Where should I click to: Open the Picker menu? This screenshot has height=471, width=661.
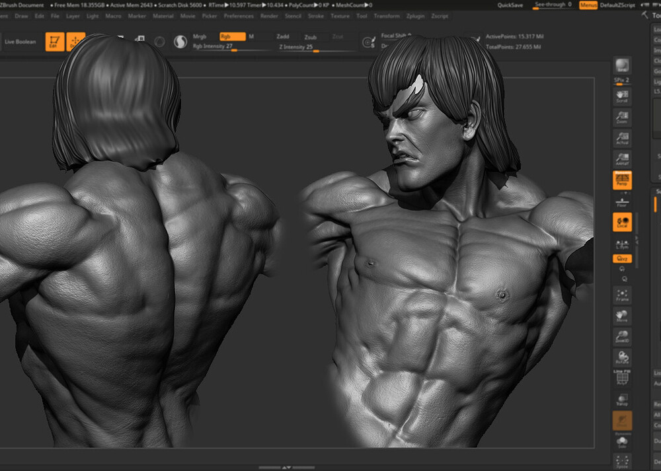point(210,16)
